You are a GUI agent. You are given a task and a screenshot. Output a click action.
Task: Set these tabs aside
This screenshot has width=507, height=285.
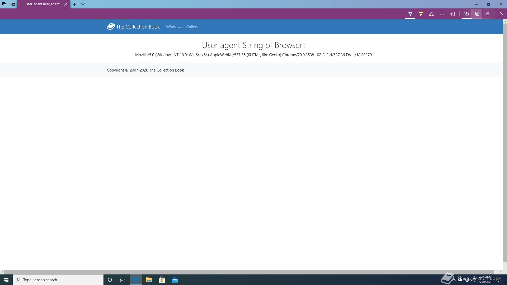click(13, 4)
